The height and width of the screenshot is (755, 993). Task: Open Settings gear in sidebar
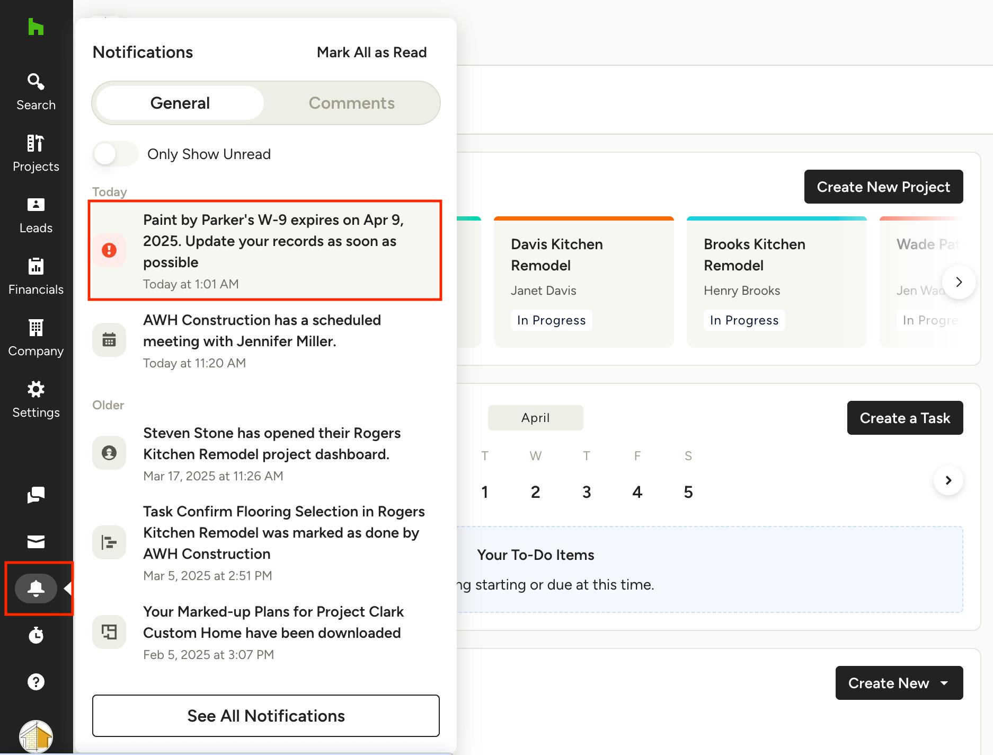[36, 399]
